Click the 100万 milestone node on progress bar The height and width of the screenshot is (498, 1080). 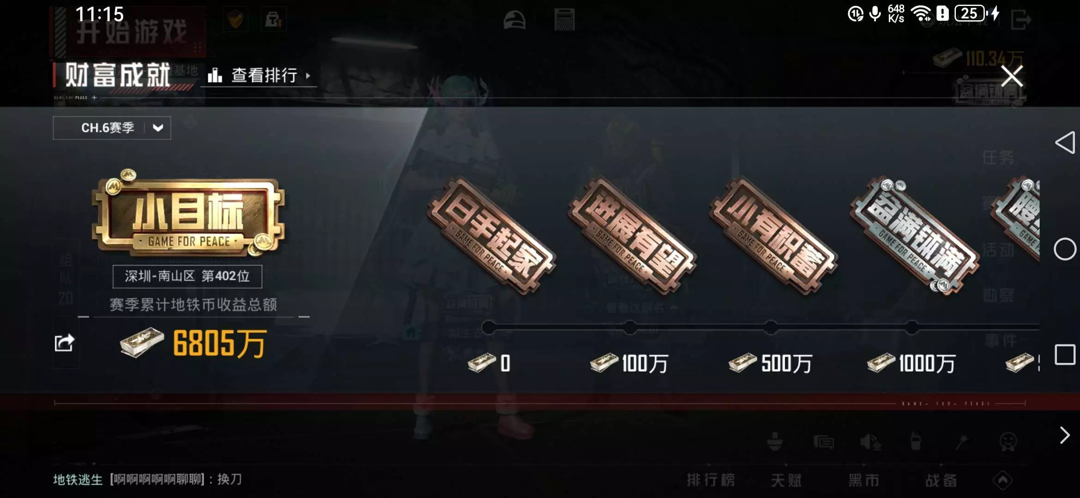tap(630, 327)
